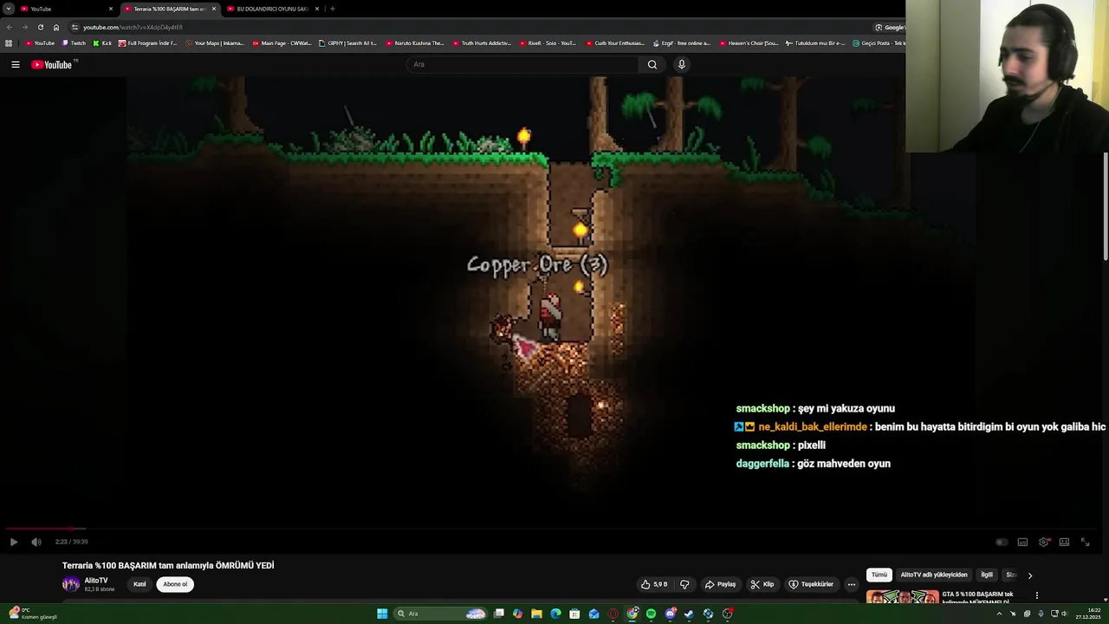Open Microsoft Edge from the taskbar

[x=555, y=614]
